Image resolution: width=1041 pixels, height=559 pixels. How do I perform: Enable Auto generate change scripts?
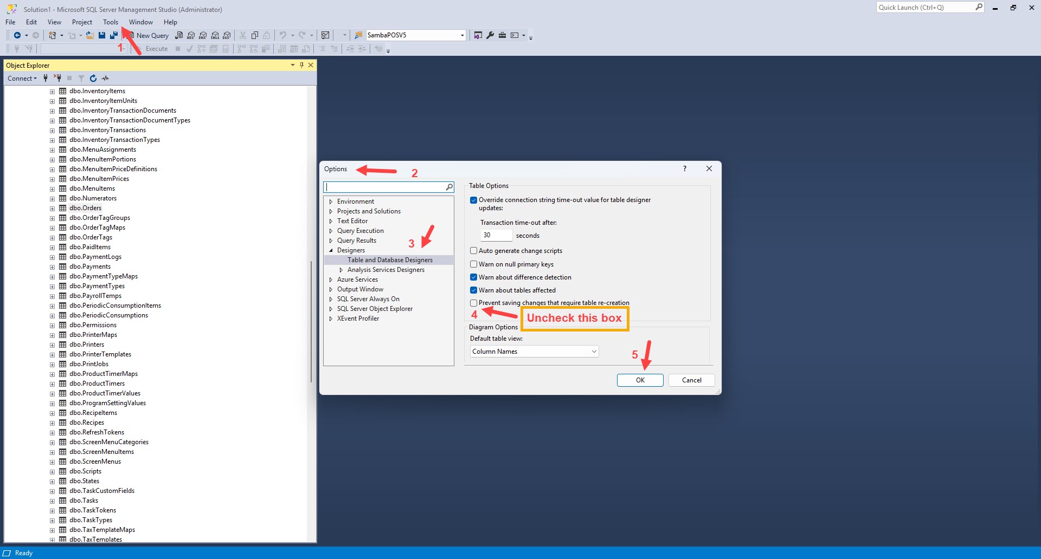[473, 251]
